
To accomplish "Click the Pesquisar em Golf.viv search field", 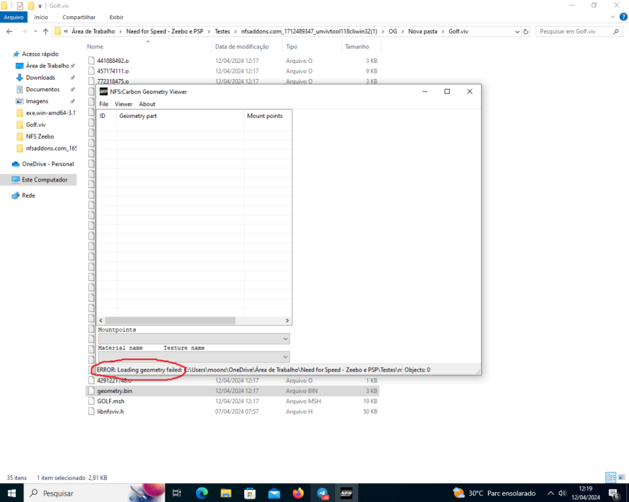I will (x=575, y=31).
